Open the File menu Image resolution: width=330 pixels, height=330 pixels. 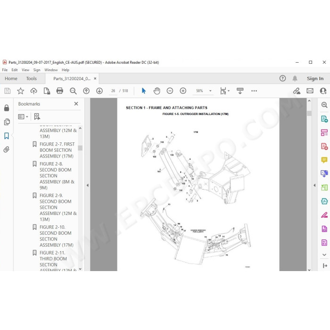[x=5, y=70]
